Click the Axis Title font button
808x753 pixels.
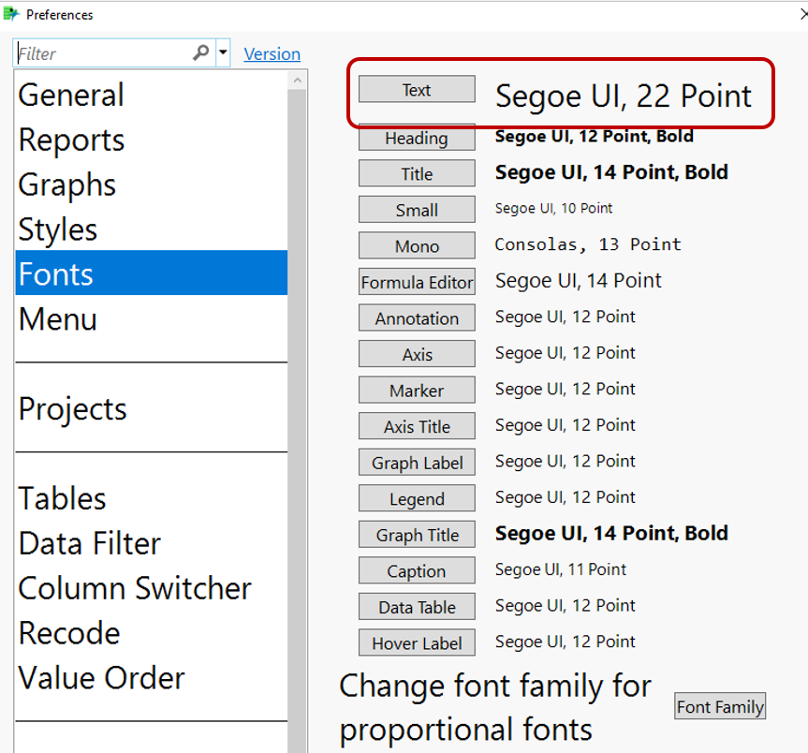click(x=417, y=426)
